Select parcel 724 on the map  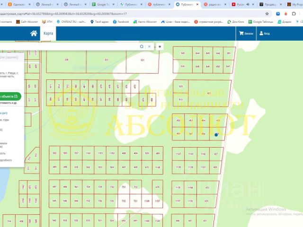tap(88, 187)
